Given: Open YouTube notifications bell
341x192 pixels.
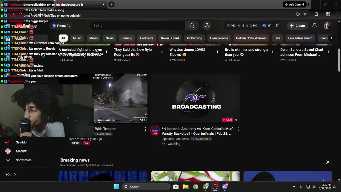Looking at the screenshot, I should (314, 26).
